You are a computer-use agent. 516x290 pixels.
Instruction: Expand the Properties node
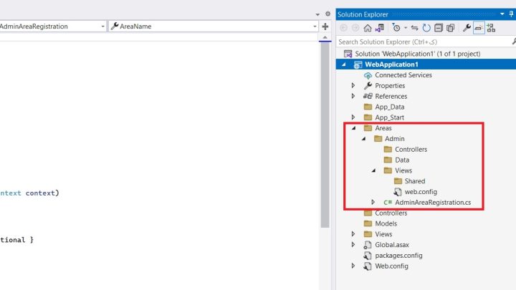(x=353, y=85)
